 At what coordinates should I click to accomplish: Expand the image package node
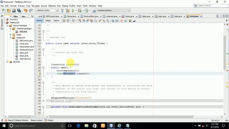pos(10,35)
